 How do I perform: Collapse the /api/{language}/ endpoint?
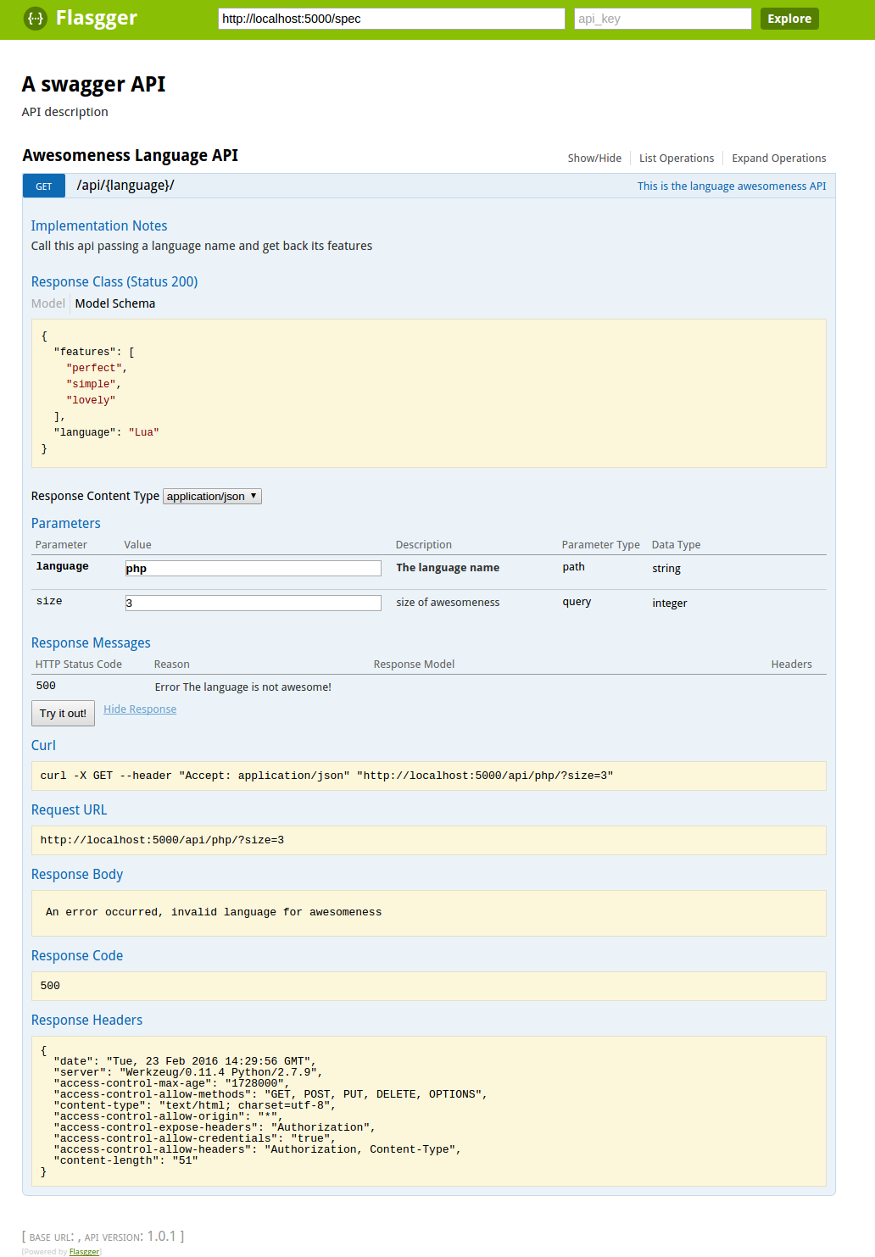pos(124,185)
